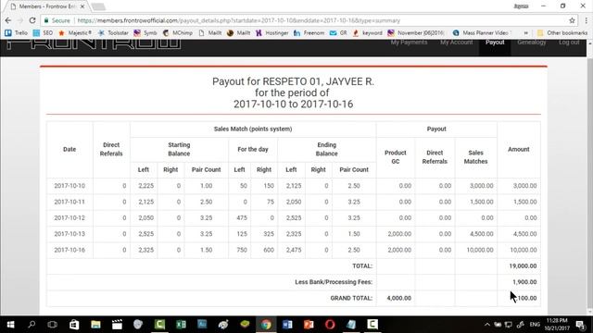593x333 pixels.
Task: Open the Toolsstar bookmark
Action: [113, 33]
